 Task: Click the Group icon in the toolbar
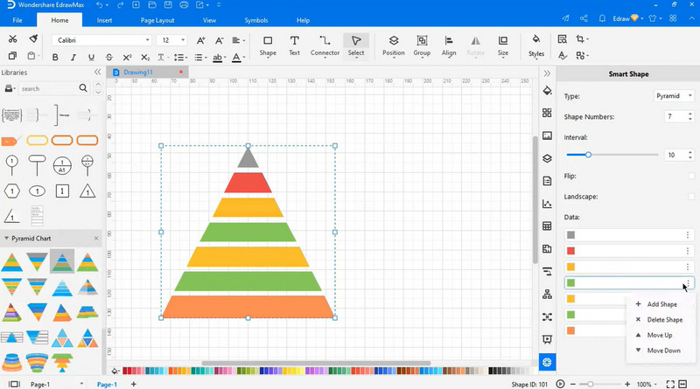422,45
